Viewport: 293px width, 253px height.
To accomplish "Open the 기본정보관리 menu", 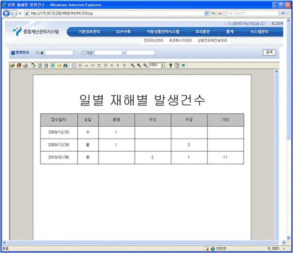I will 89,32.
